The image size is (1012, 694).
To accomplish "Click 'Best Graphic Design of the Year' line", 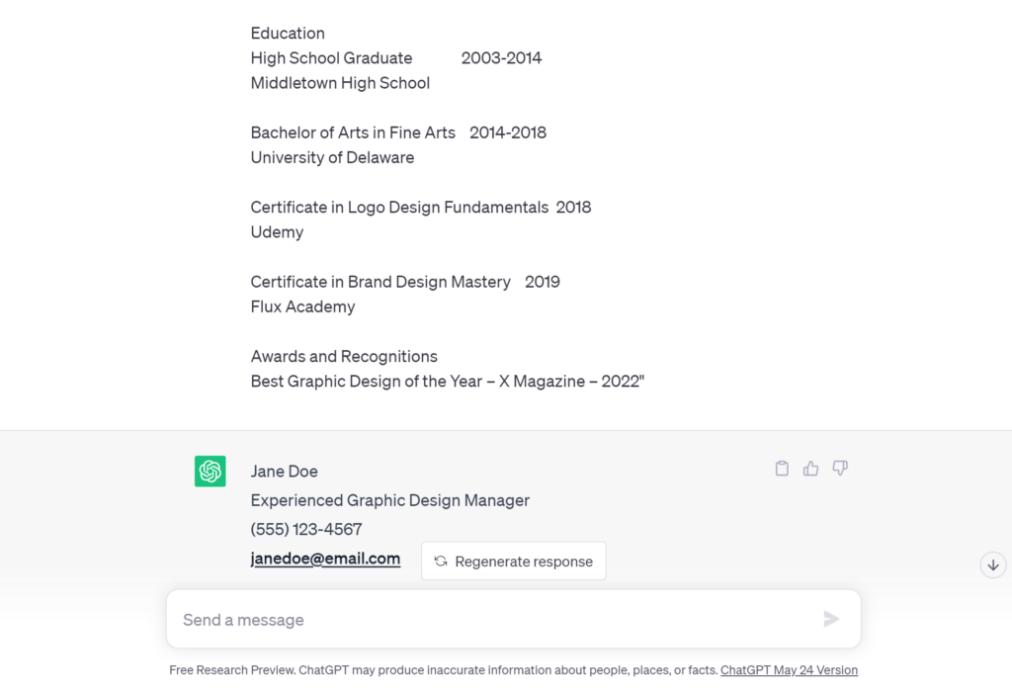I will pos(448,382).
